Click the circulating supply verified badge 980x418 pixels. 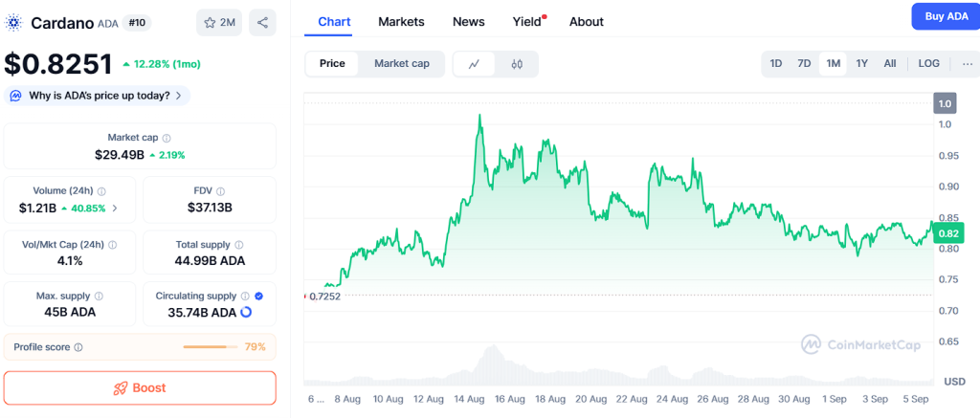point(258,297)
